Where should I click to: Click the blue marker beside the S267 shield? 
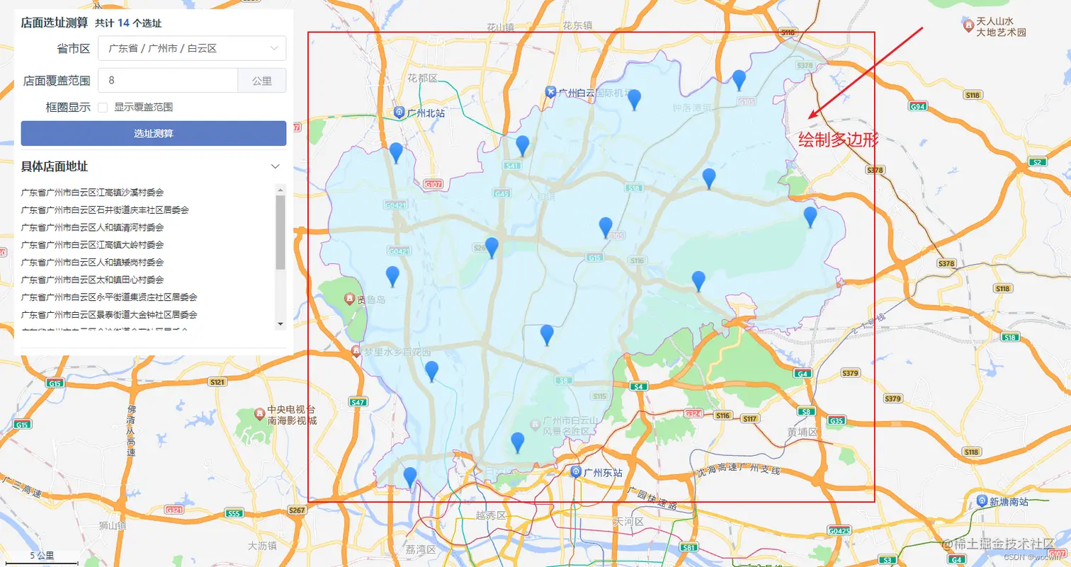point(492,248)
